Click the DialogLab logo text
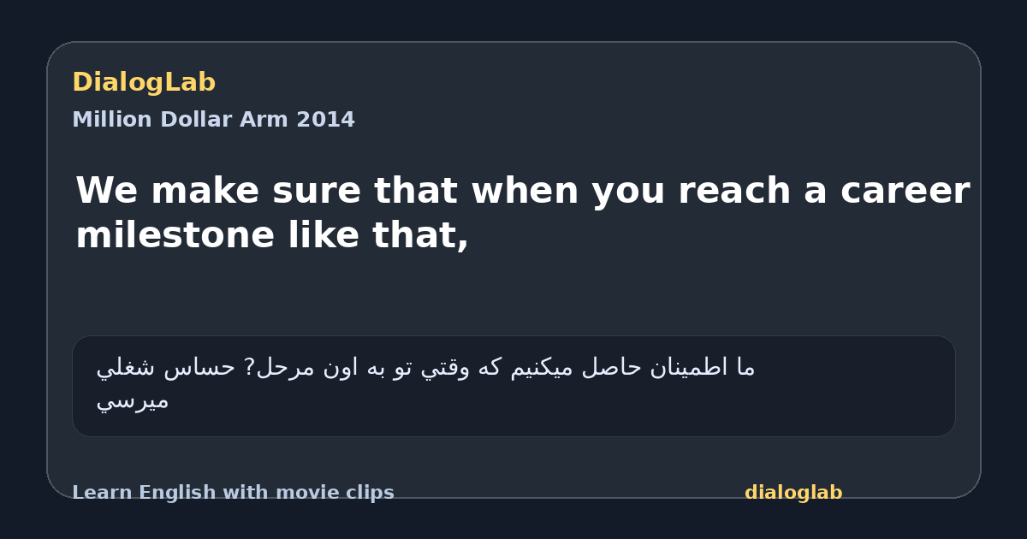1027x539 pixels. click(x=144, y=83)
